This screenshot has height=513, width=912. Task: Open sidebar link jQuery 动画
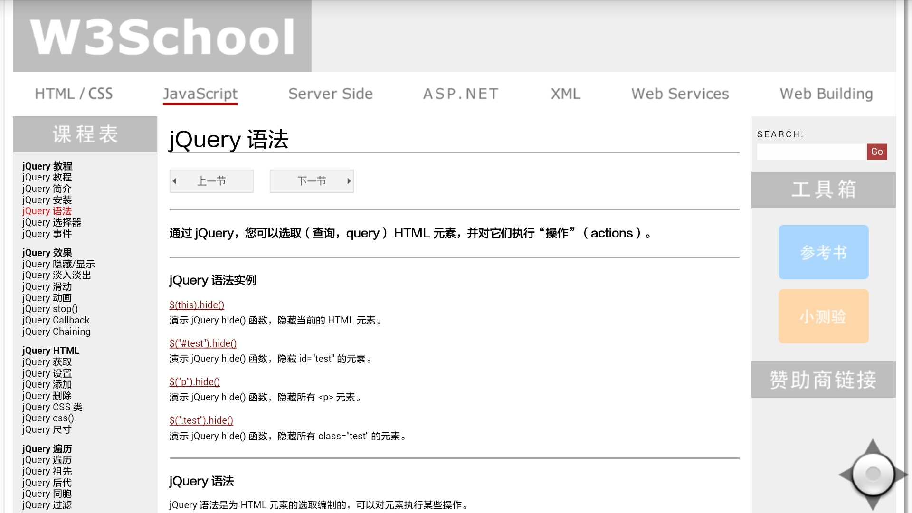click(x=47, y=298)
